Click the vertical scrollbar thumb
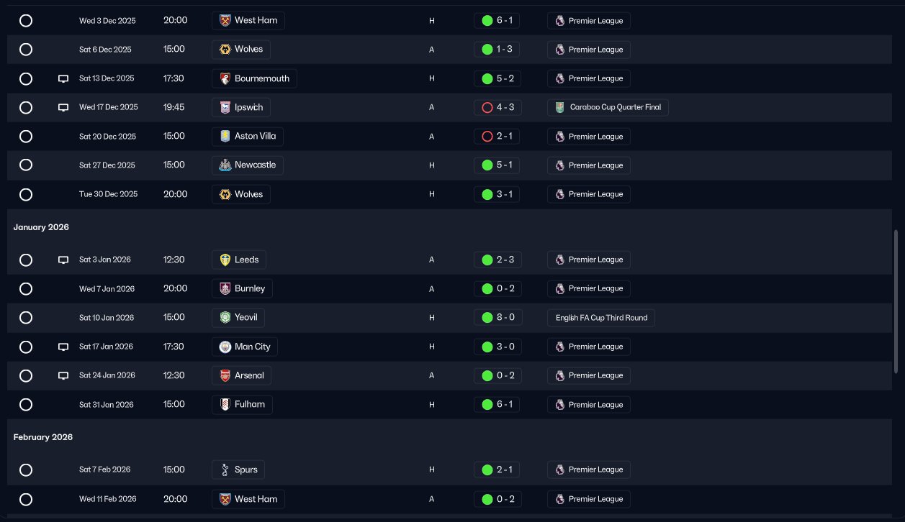Image resolution: width=905 pixels, height=522 pixels. click(896, 302)
